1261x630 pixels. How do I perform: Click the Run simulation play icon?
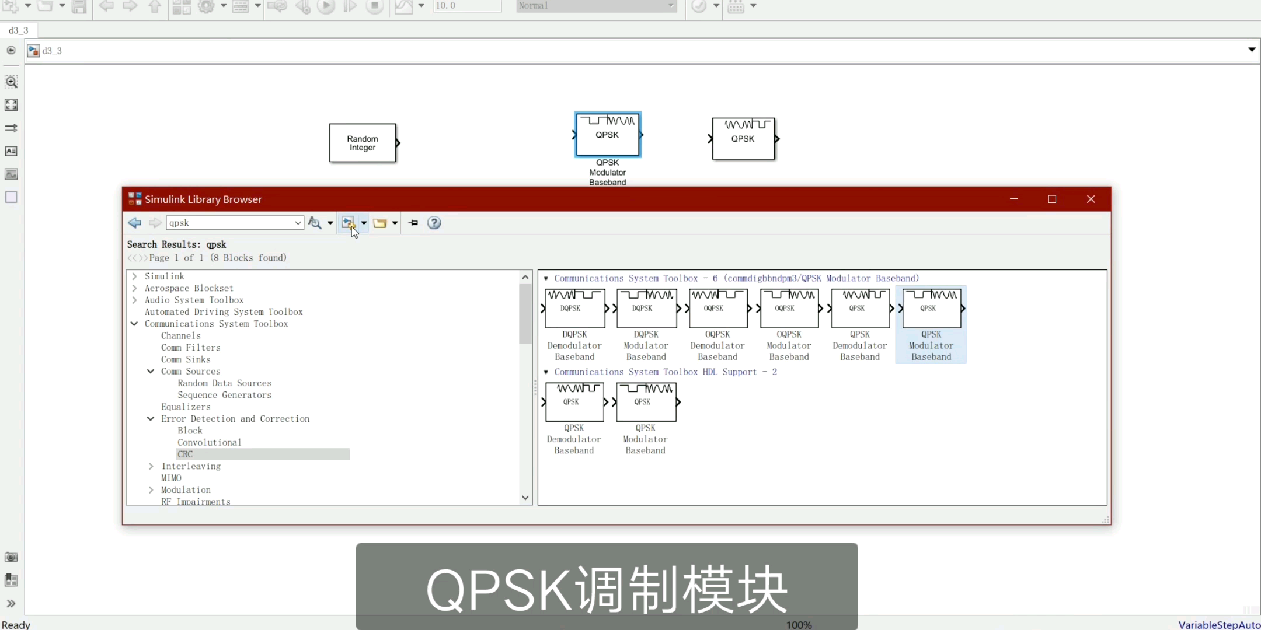point(326,6)
